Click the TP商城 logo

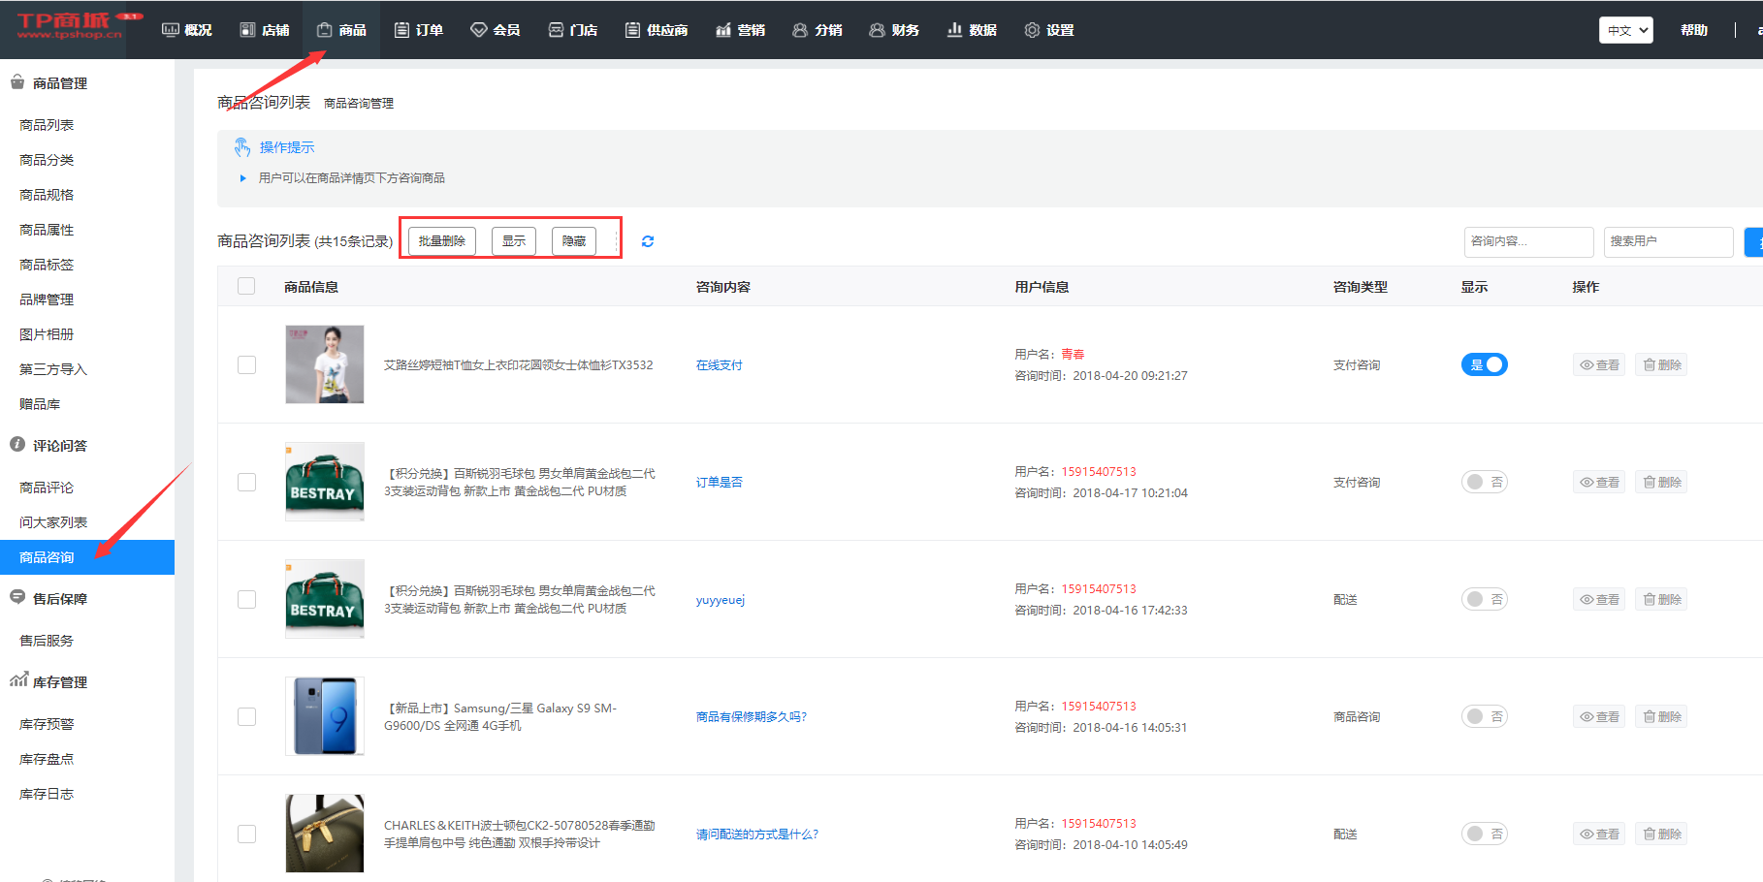point(70,27)
